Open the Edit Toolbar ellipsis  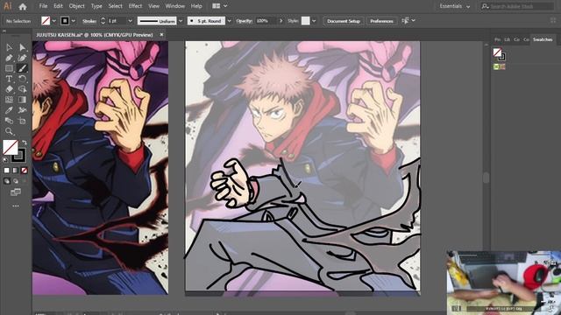[16, 206]
